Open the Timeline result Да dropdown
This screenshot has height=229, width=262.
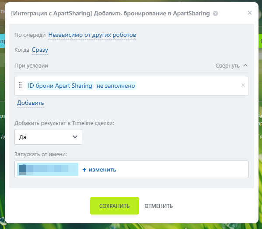click(x=48, y=137)
